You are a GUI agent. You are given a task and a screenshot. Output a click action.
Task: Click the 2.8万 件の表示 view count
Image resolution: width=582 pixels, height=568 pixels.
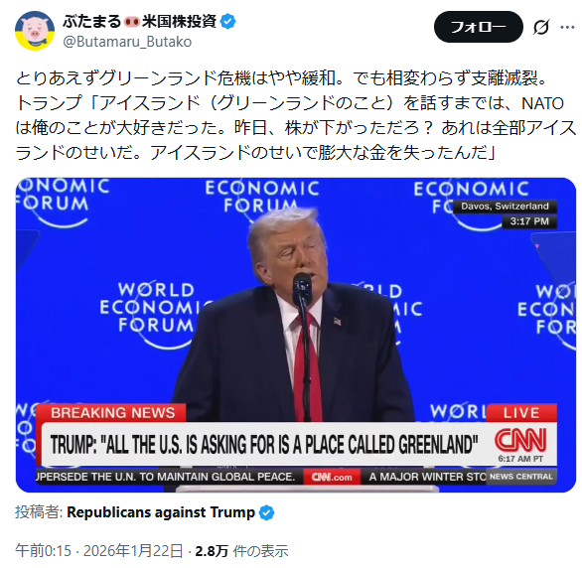click(x=241, y=551)
